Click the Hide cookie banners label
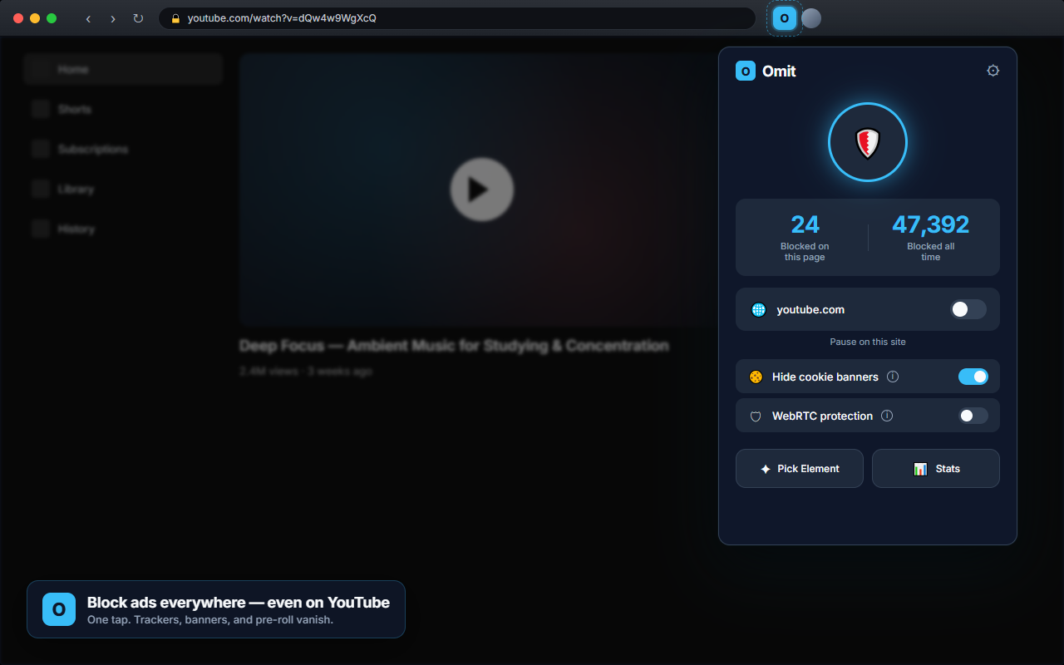The width and height of the screenshot is (1064, 665). [825, 377]
